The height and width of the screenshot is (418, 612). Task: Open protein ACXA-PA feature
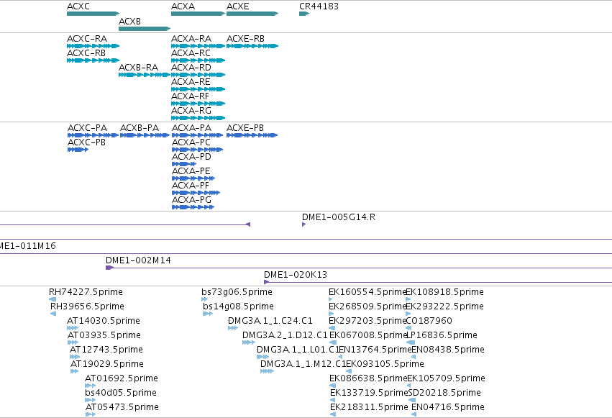[x=198, y=135]
